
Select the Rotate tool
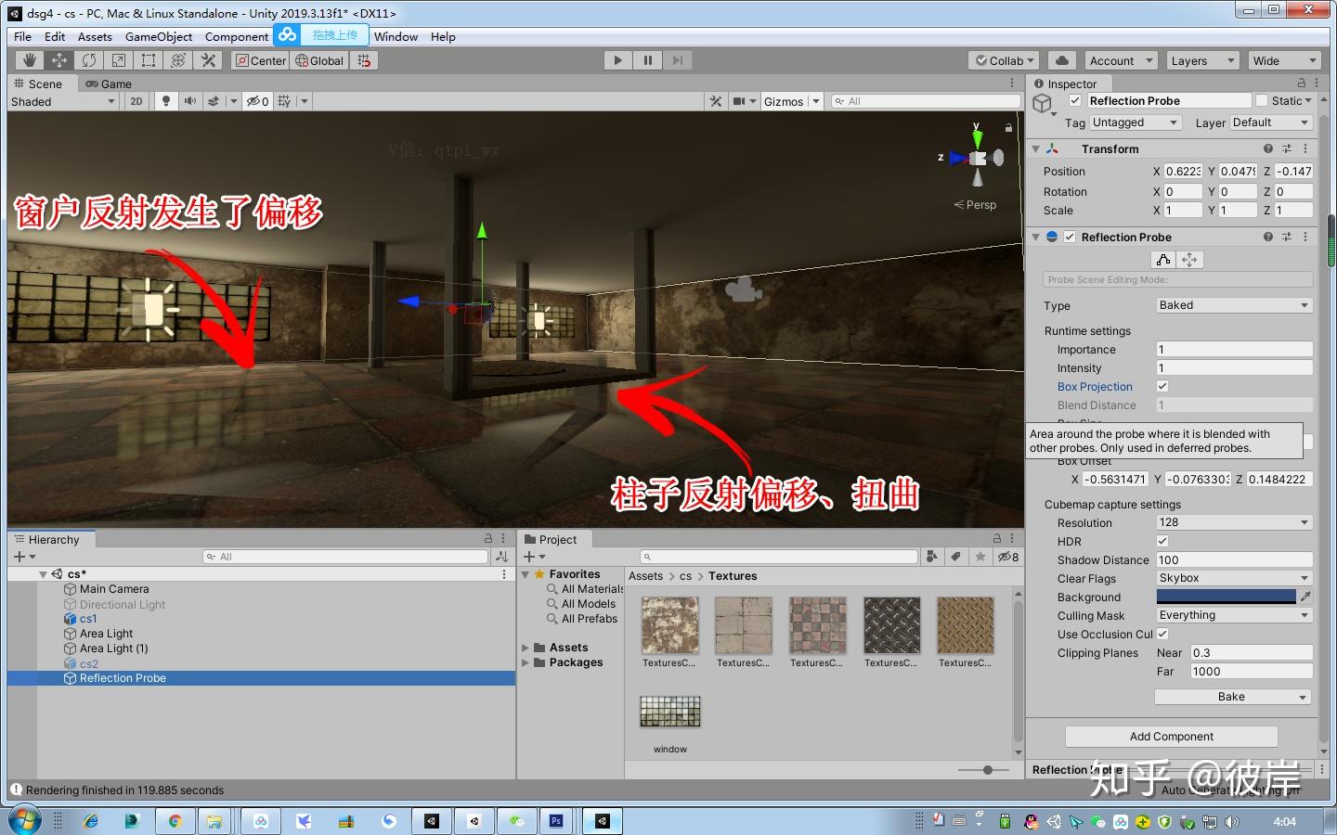coord(89,60)
